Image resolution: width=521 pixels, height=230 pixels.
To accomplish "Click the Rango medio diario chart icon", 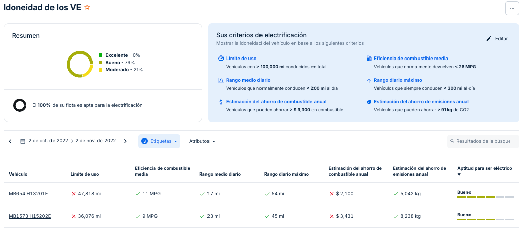I will click(221, 80).
